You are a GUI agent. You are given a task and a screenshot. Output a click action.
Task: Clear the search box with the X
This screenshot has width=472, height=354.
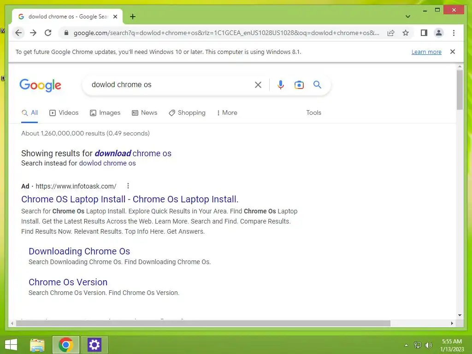tap(258, 85)
